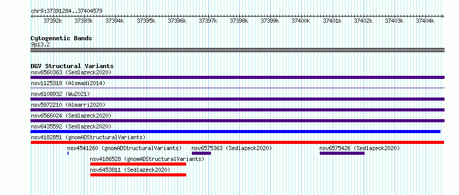Open variant nsv4186528 (gnomADStructuralVariants) label

point(147,159)
